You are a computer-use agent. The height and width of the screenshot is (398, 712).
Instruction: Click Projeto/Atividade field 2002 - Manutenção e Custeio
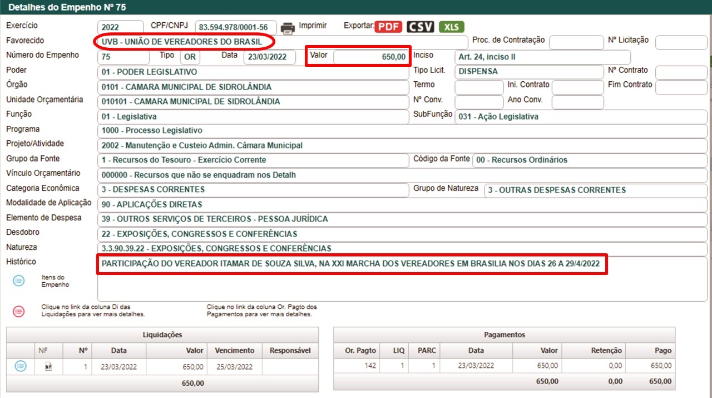[402, 146]
